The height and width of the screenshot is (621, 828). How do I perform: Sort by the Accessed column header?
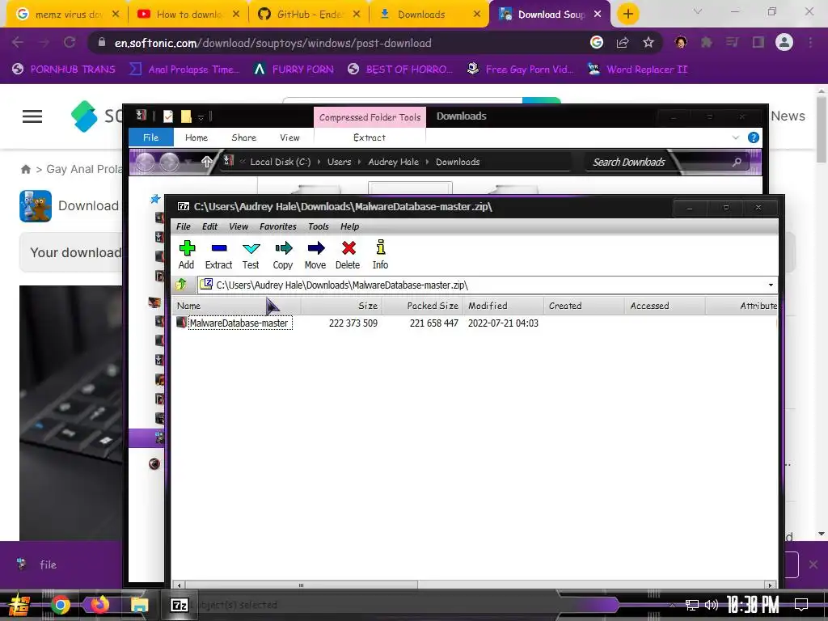(665, 306)
